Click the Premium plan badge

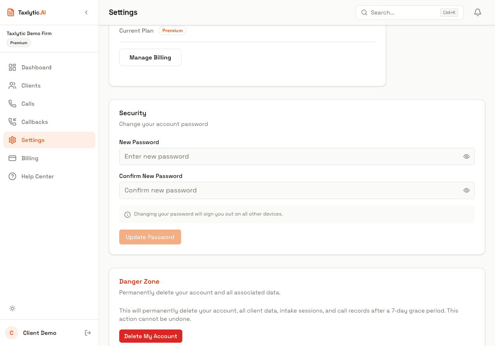172,31
